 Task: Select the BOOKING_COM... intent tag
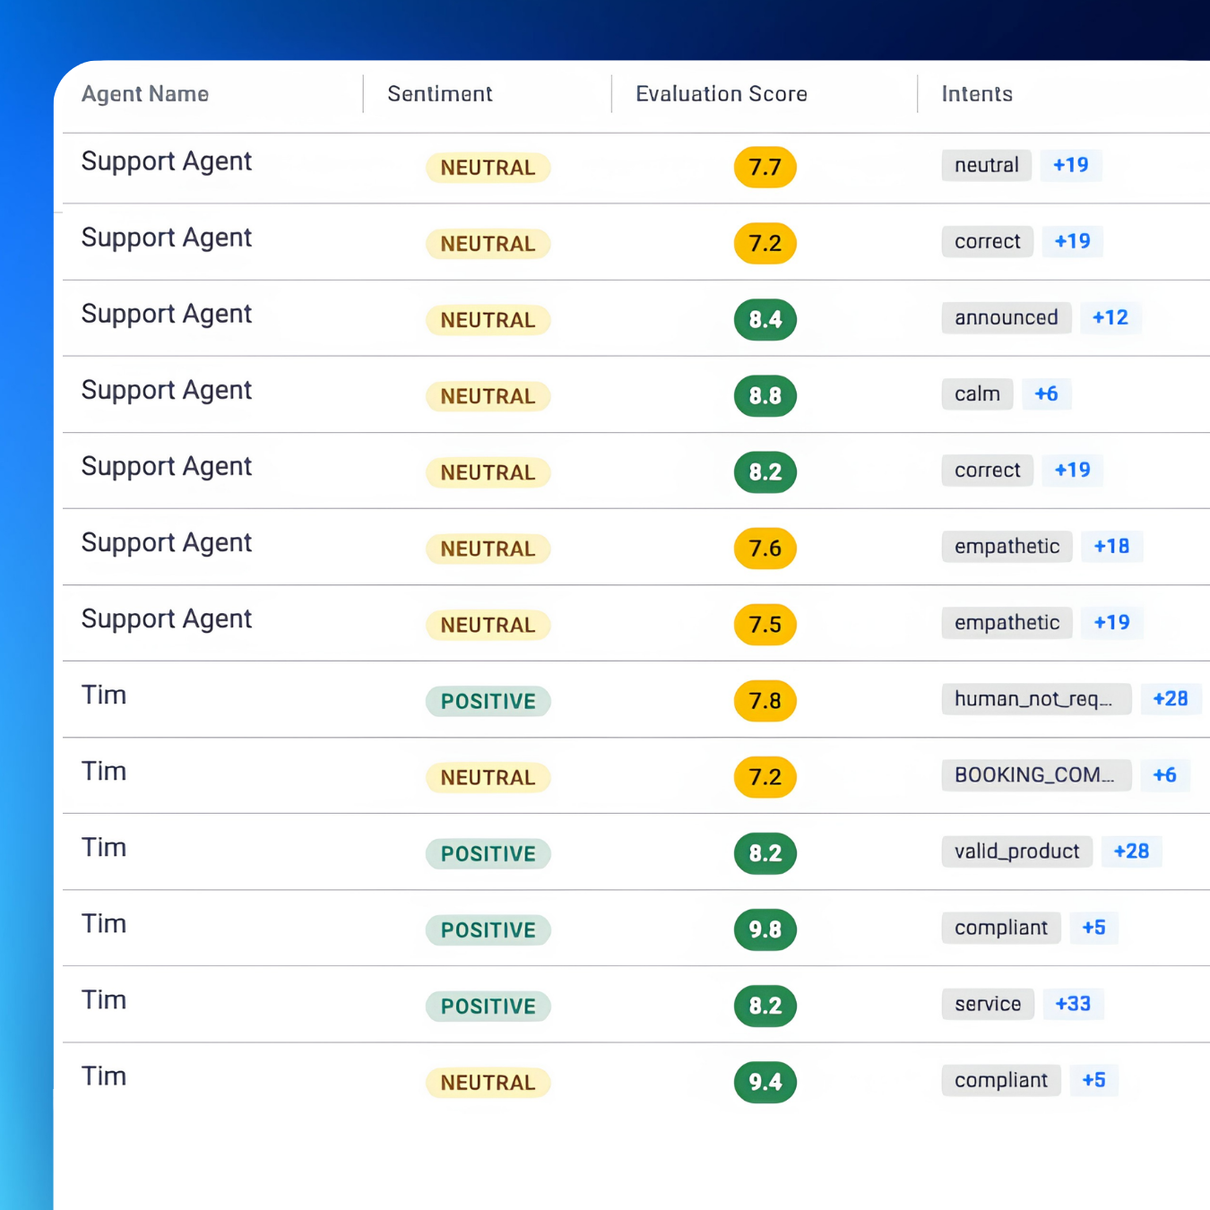click(x=1036, y=775)
